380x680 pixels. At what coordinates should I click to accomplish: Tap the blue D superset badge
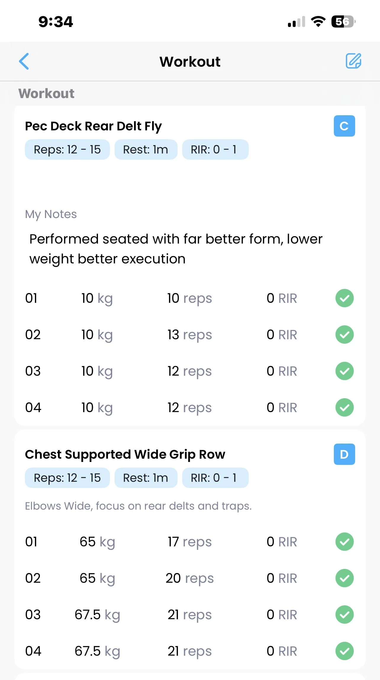(344, 454)
